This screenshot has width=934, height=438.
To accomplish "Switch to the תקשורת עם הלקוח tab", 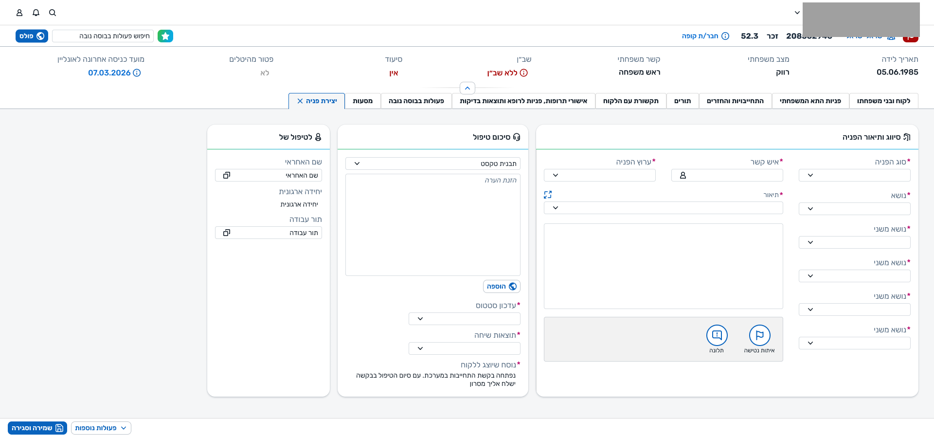I will point(630,101).
